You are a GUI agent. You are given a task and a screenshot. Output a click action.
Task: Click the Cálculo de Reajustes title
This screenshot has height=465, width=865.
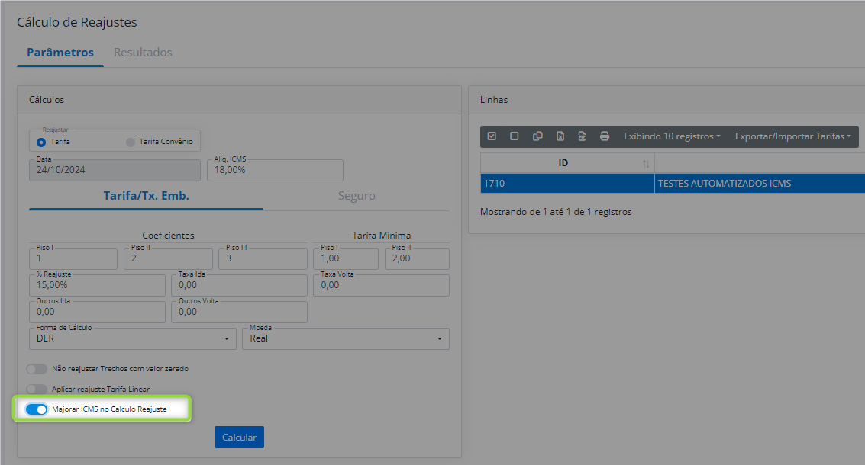[76, 23]
